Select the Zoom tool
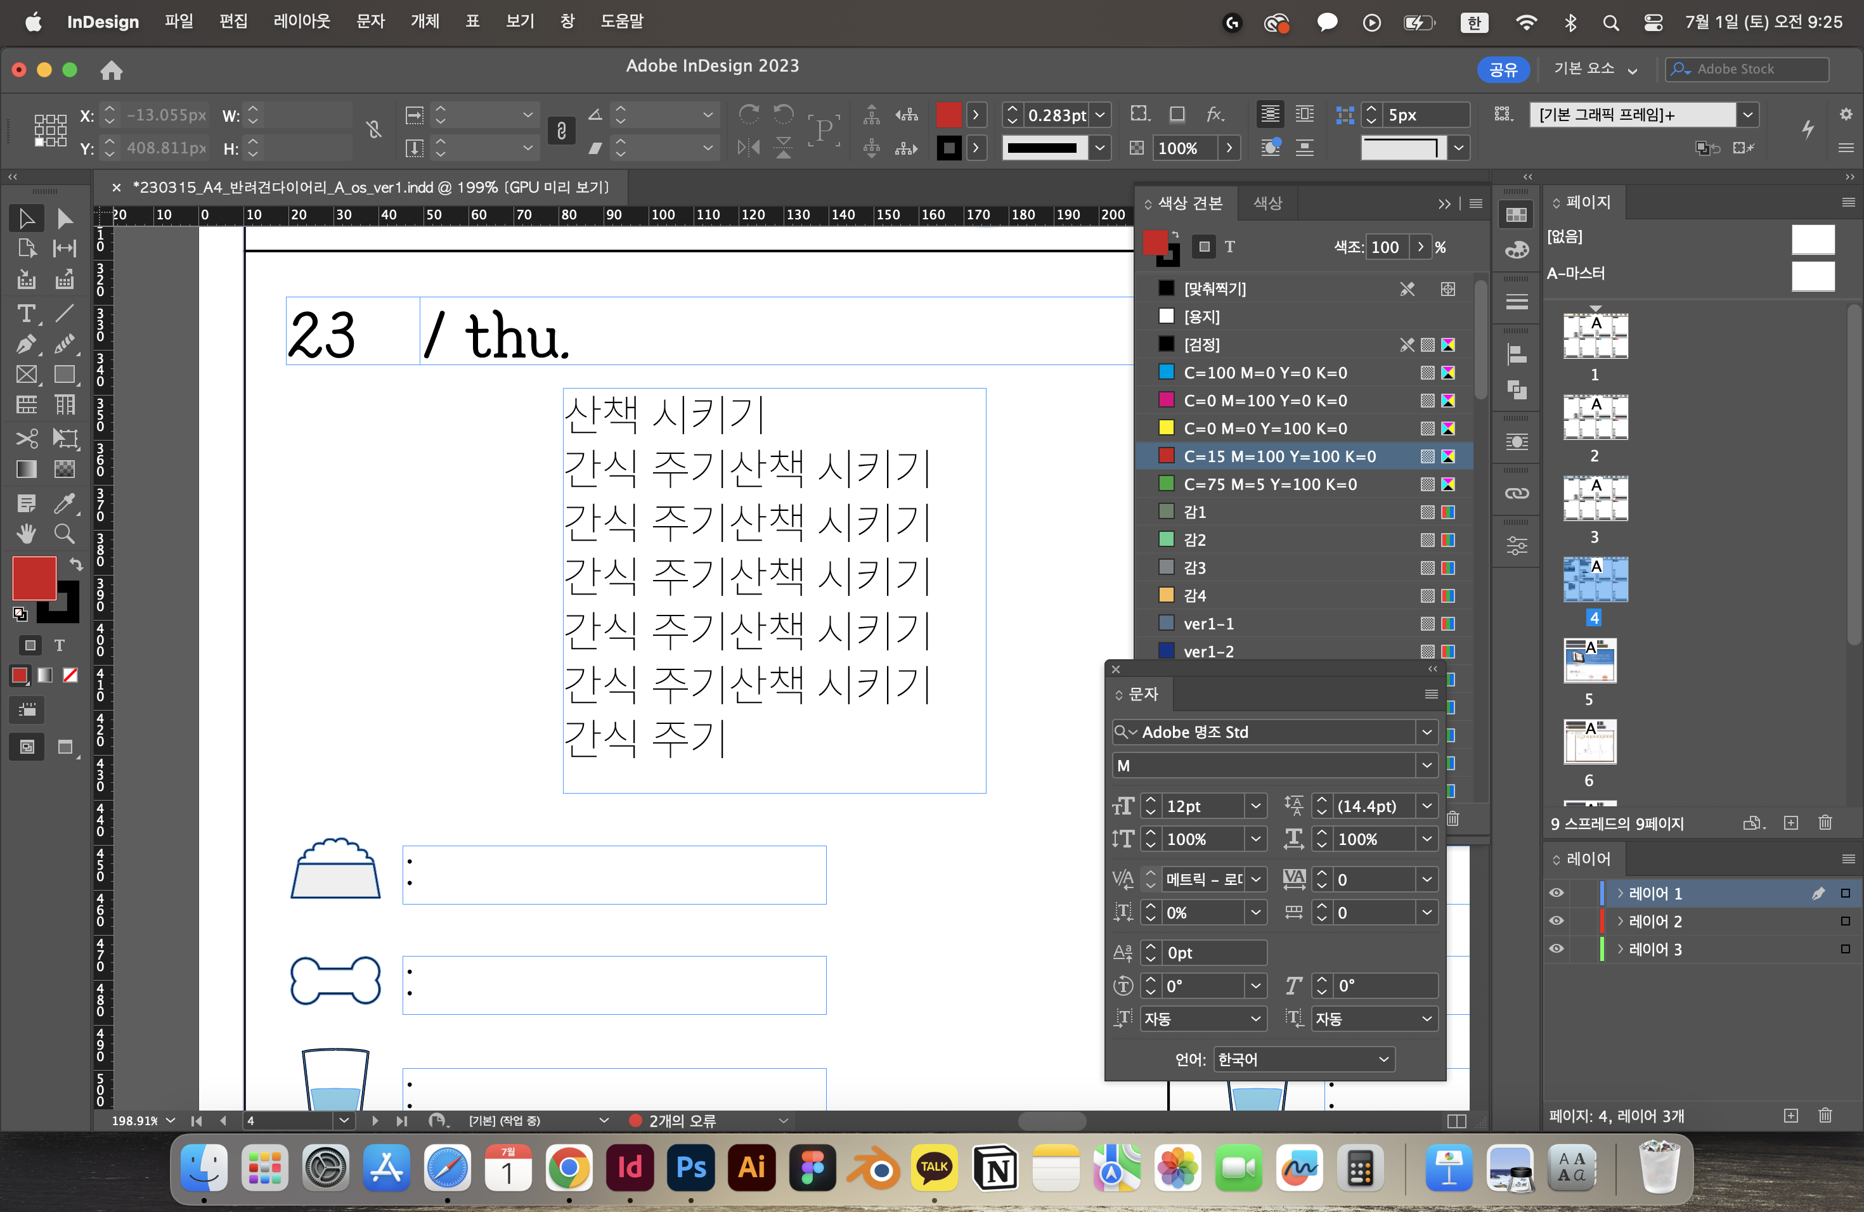Image resolution: width=1864 pixels, height=1212 pixels. [x=65, y=534]
